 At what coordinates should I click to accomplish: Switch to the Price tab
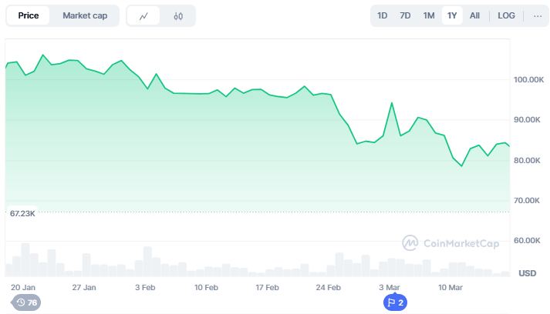pos(28,15)
